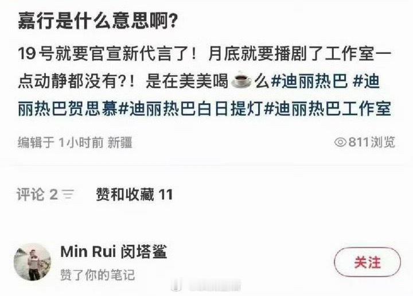
Task: Click the 811浏览 view count text
Action: (372, 142)
